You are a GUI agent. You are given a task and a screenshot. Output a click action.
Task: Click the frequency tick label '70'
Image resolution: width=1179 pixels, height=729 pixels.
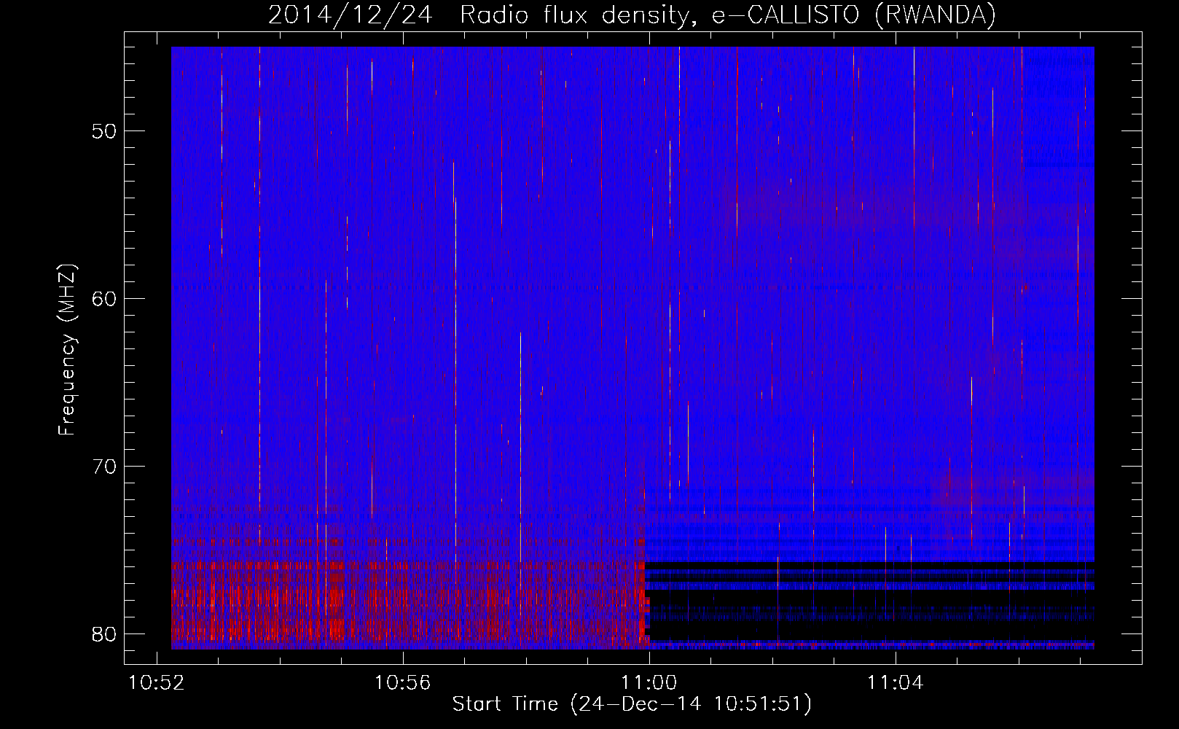coord(105,467)
